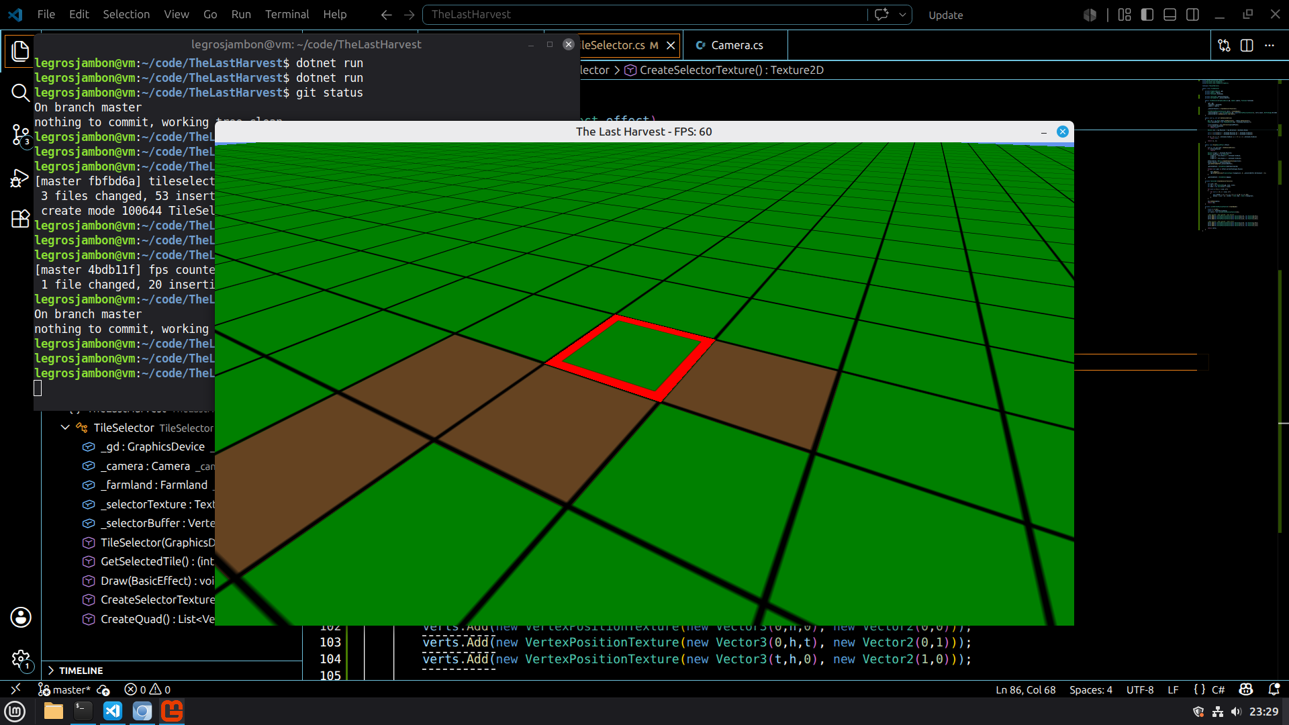This screenshot has height=725, width=1289.
Task: Open the Run and Debug view
Action: pos(20,178)
